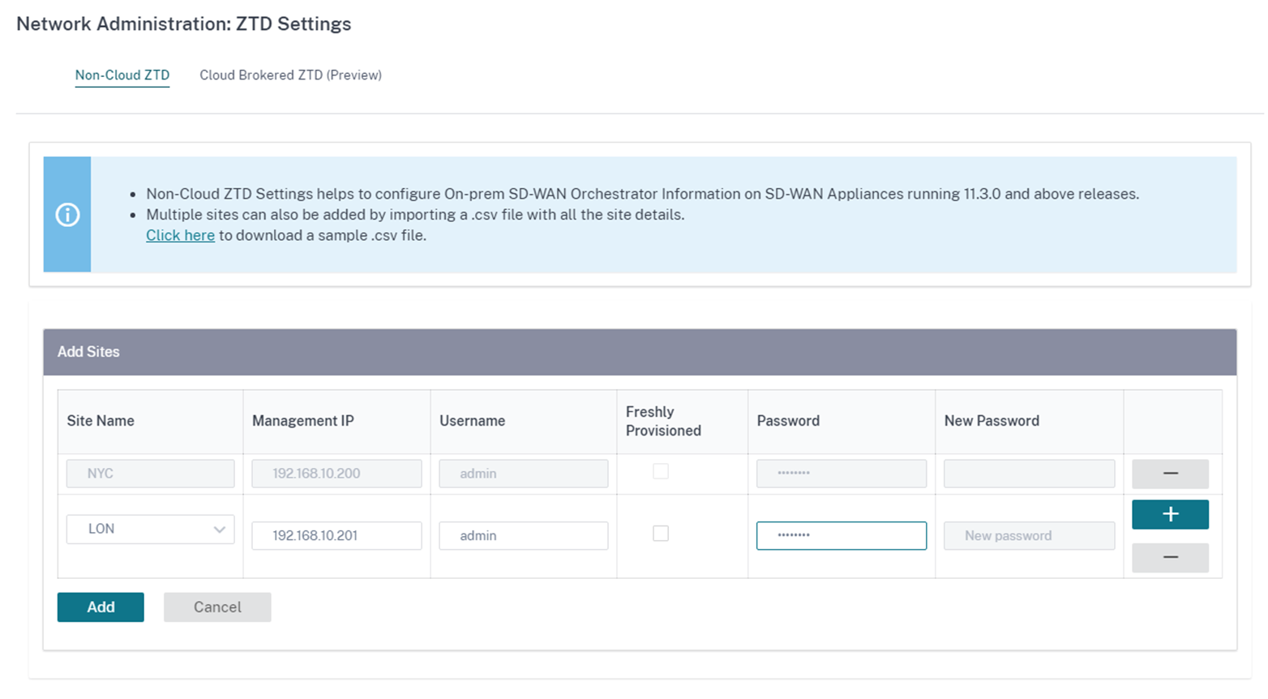Focus the Management IP field showing 192.168.10.201
This screenshot has width=1268, height=699.
click(x=336, y=536)
